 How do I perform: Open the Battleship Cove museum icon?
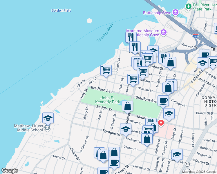pyautogui.click(x=176, y=12)
